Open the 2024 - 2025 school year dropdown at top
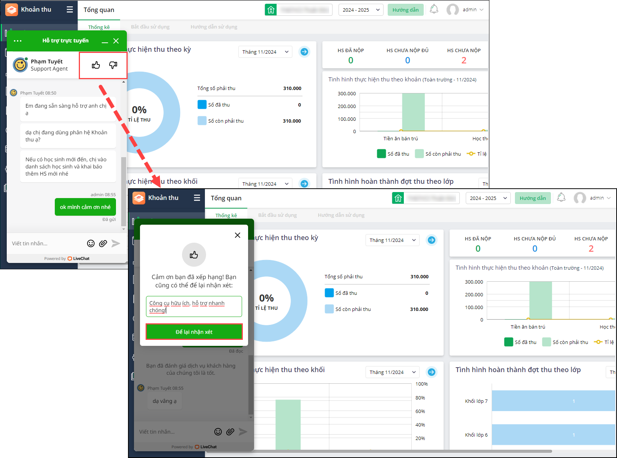This screenshot has width=617, height=458. click(361, 10)
